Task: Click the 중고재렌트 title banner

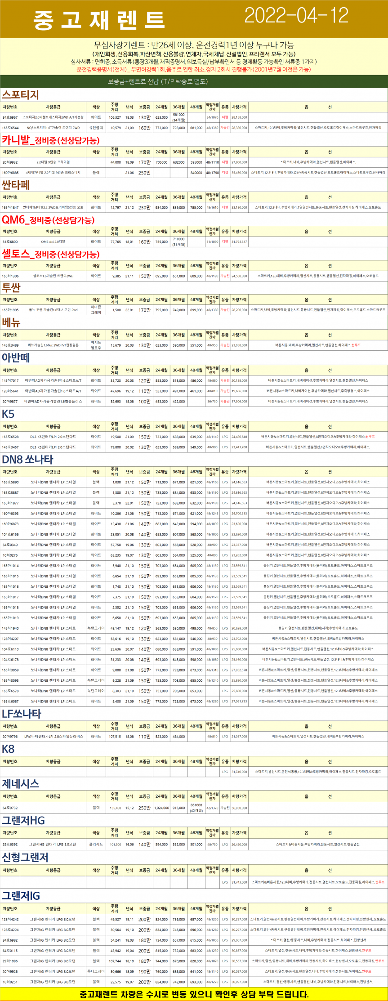Action: 99,20
